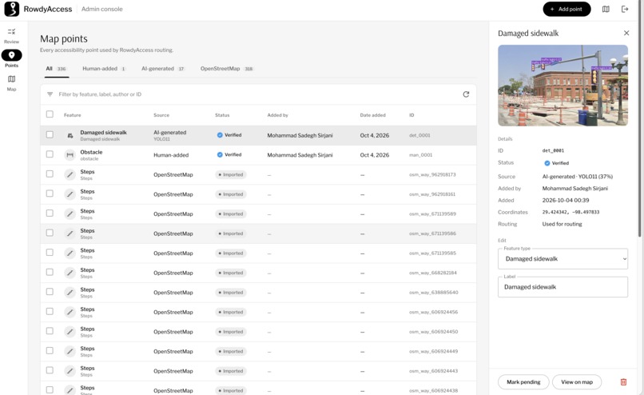Image resolution: width=644 pixels, height=395 pixels.
Task: Click the steps icon for osm_way_962918161
Action: (x=70, y=194)
